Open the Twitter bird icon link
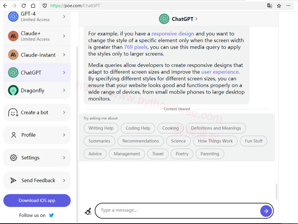Image resolution: width=298 pixels, height=224 pixels. pos(51,215)
